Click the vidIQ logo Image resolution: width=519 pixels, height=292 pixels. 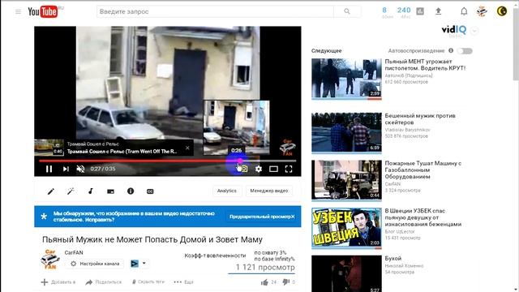pos(454,31)
